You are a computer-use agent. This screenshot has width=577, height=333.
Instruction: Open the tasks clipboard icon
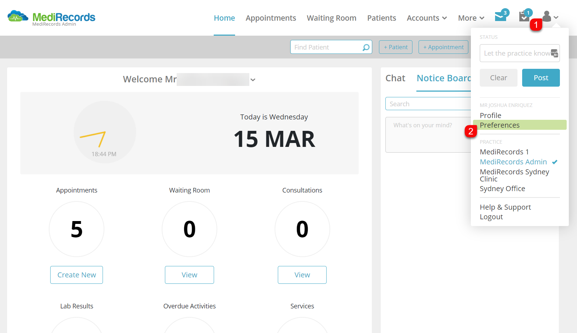[x=524, y=16]
